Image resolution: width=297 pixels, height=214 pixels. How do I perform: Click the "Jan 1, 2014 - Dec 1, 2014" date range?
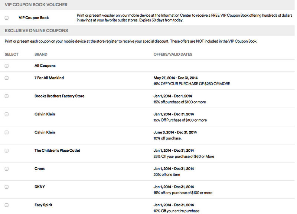(x=173, y=96)
